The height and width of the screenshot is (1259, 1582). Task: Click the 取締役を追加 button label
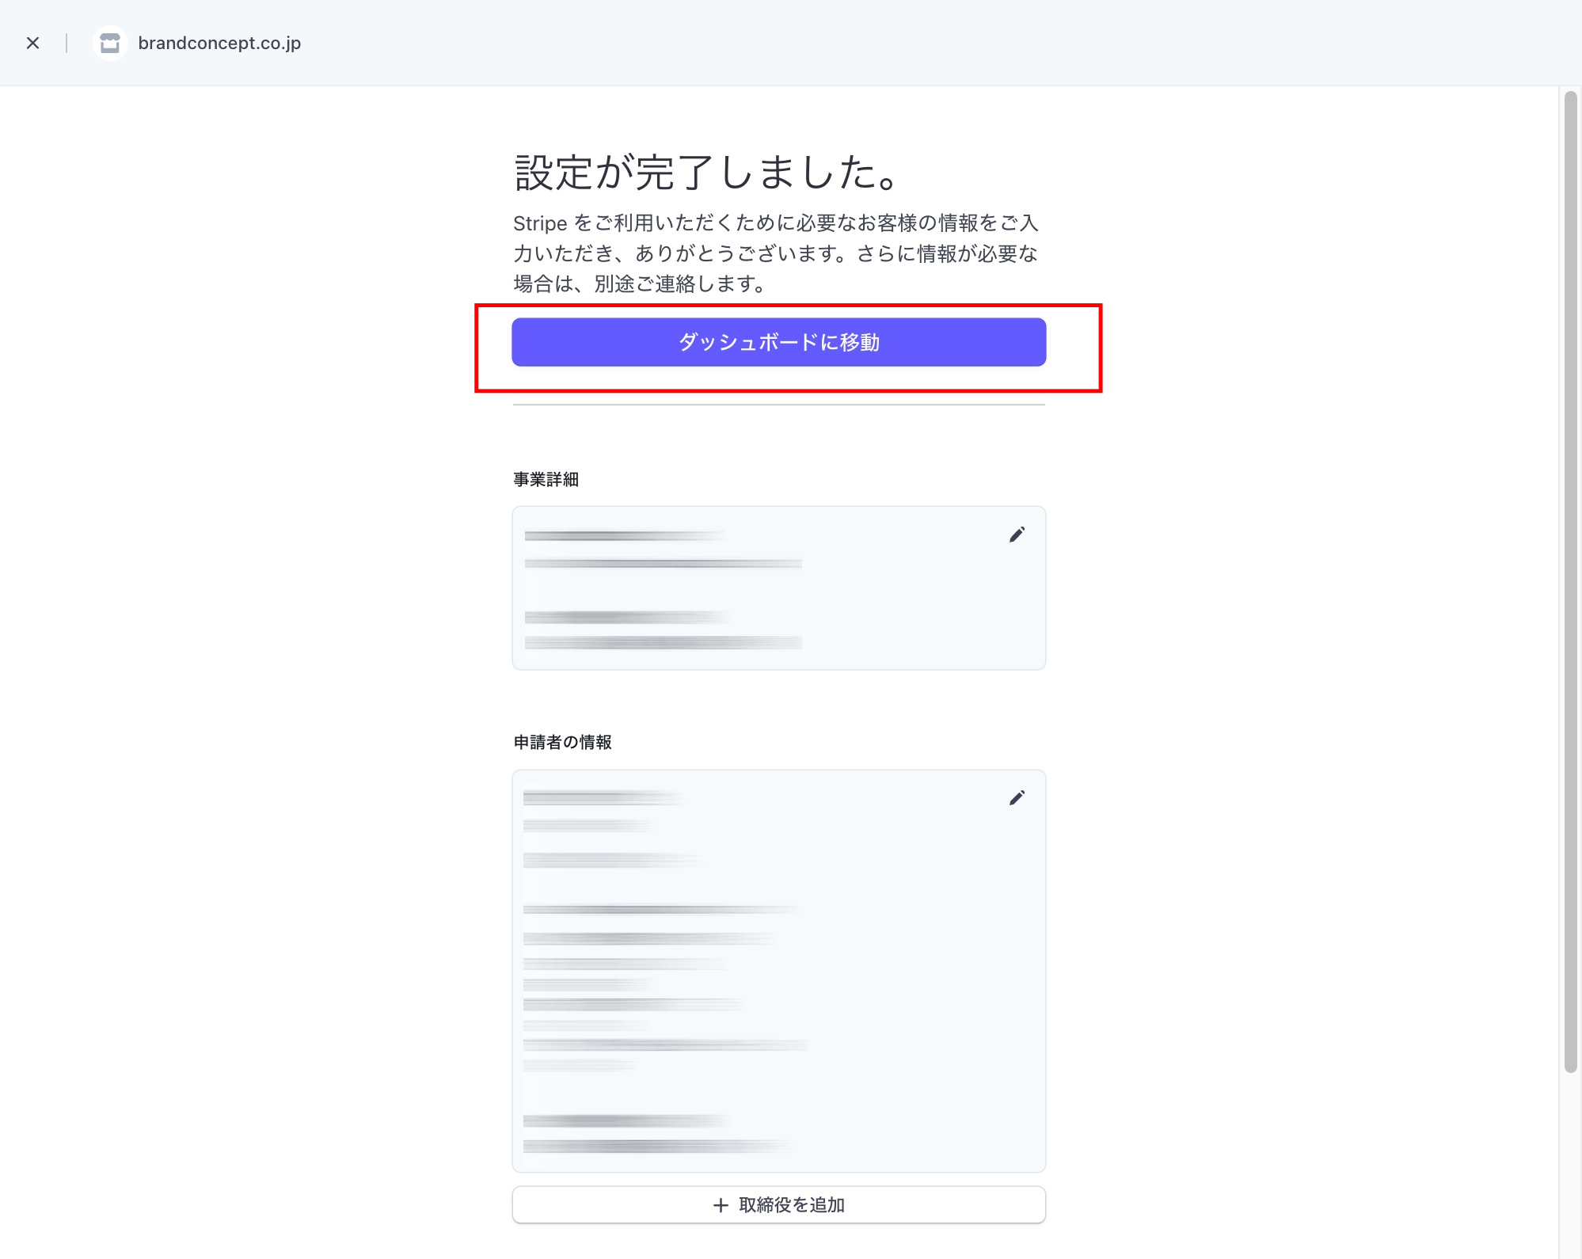coord(791,1205)
